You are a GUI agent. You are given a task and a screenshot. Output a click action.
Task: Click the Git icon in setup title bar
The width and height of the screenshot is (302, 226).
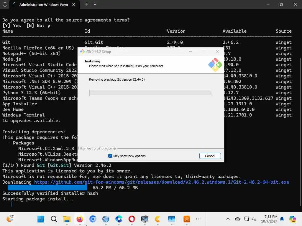tap(82, 51)
